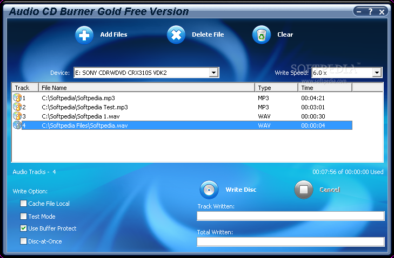Click the Use Buffer Protect label text
Image resolution: width=394 pixels, height=258 pixels.
tap(52, 228)
